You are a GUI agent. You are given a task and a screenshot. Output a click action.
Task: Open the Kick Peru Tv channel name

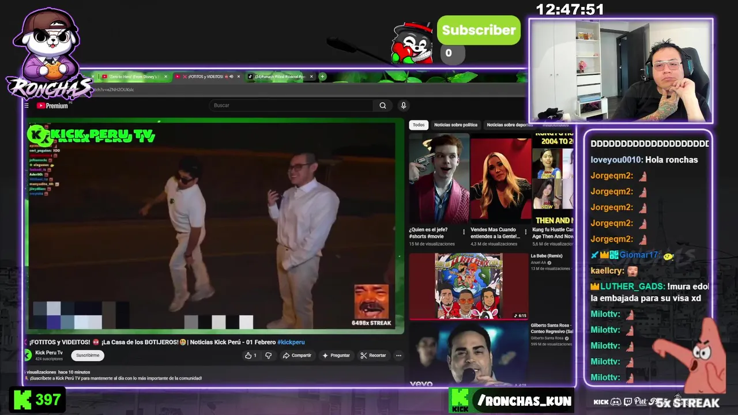pyautogui.click(x=49, y=353)
